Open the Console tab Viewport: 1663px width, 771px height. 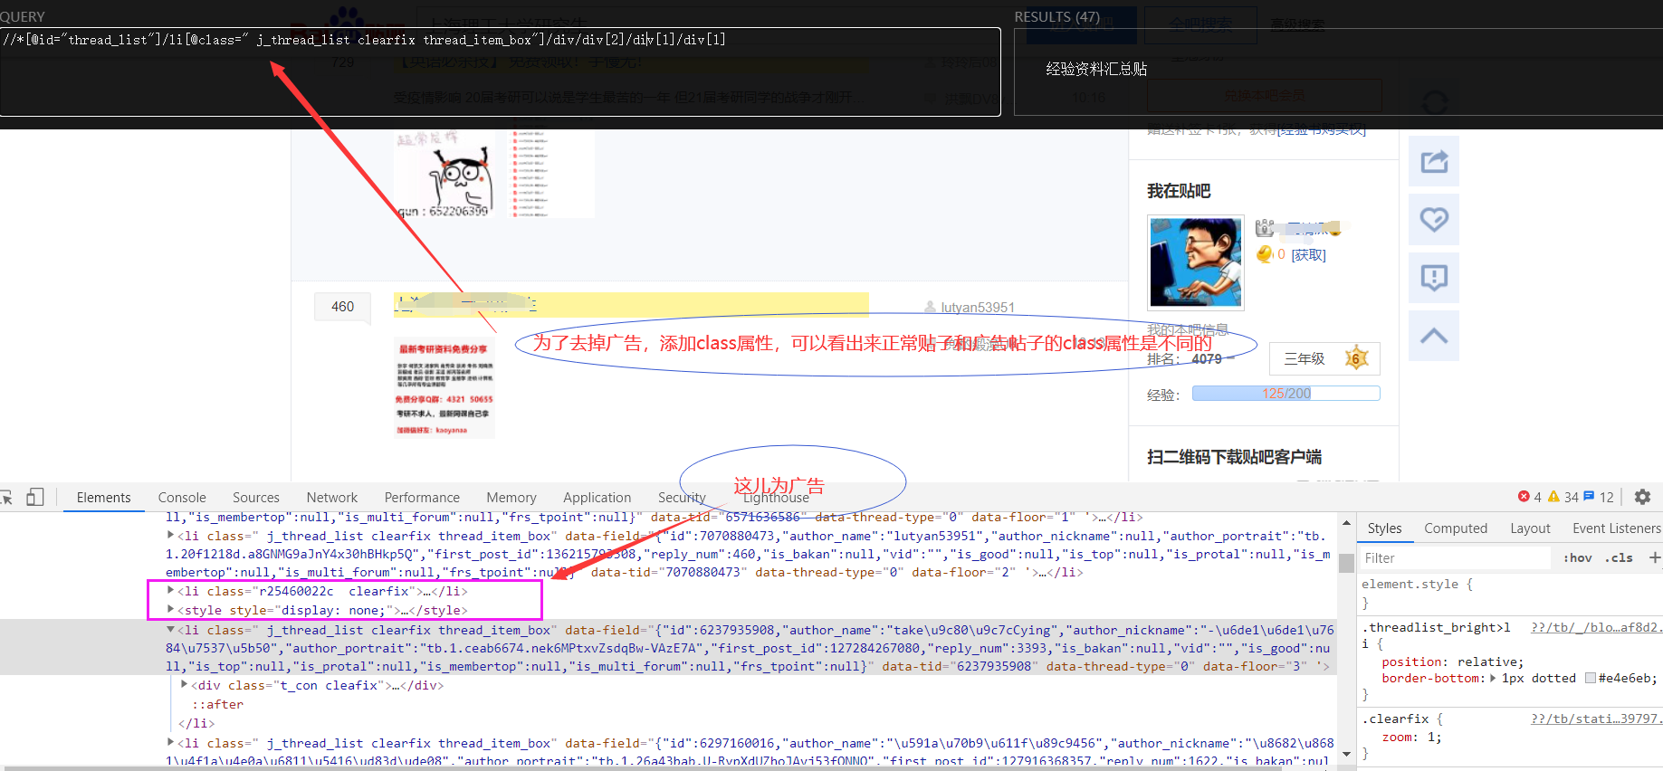[182, 498]
